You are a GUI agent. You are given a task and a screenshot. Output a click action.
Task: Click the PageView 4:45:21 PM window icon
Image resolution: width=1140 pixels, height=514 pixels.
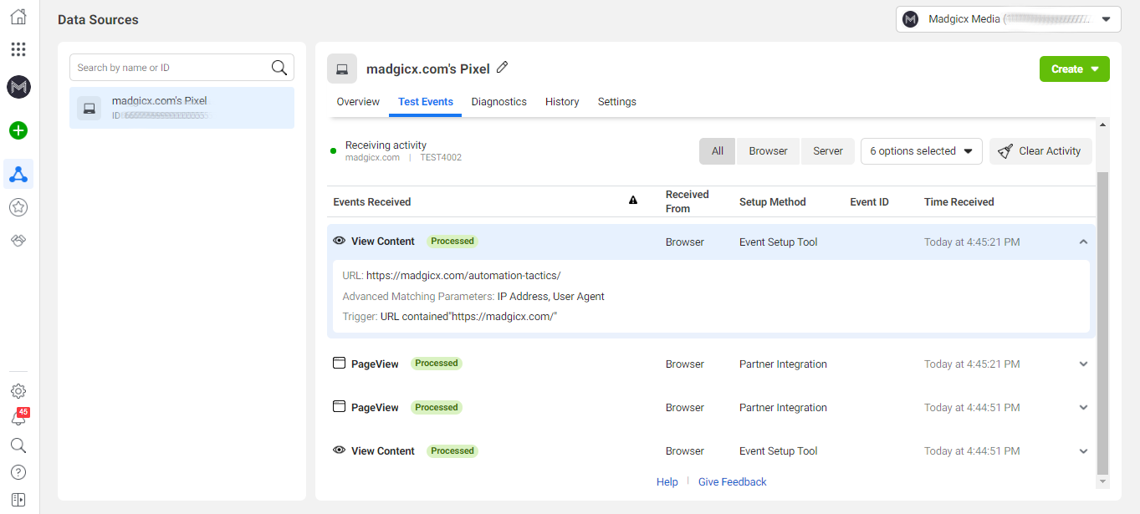pyautogui.click(x=340, y=364)
